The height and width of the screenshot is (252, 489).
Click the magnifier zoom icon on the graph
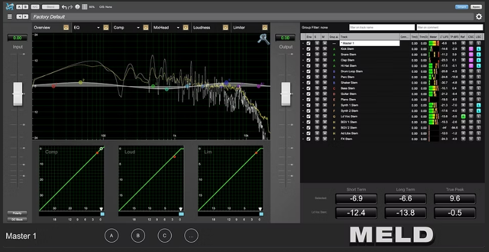[x=263, y=39]
